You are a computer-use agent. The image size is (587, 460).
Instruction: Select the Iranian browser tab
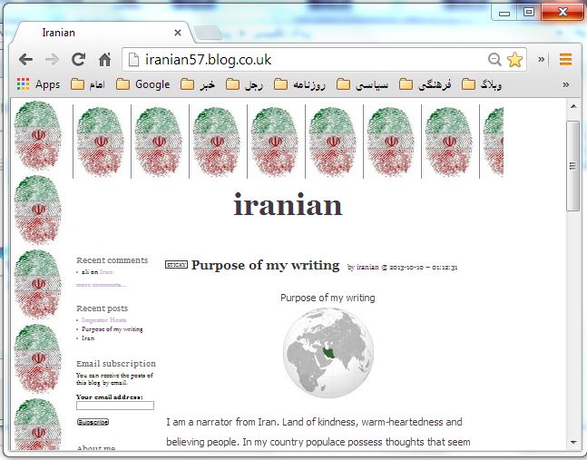tap(101, 33)
